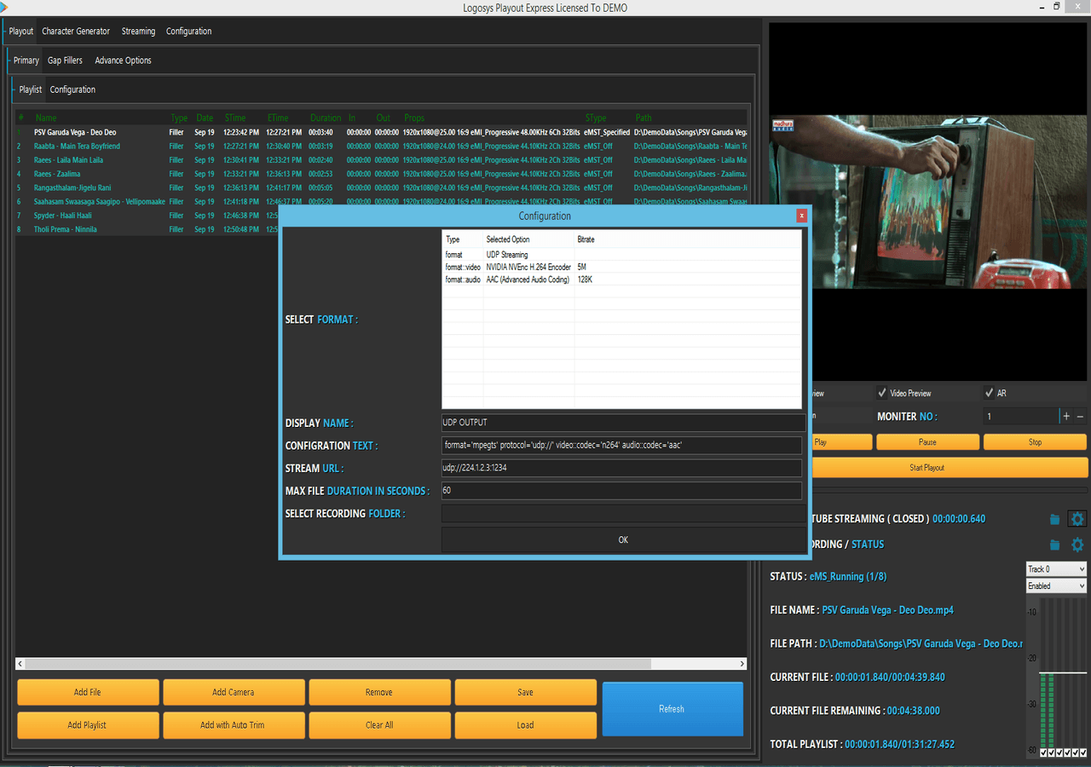Open streaming settings gear icon
The image size is (1091, 767).
click(x=1077, y=519)
